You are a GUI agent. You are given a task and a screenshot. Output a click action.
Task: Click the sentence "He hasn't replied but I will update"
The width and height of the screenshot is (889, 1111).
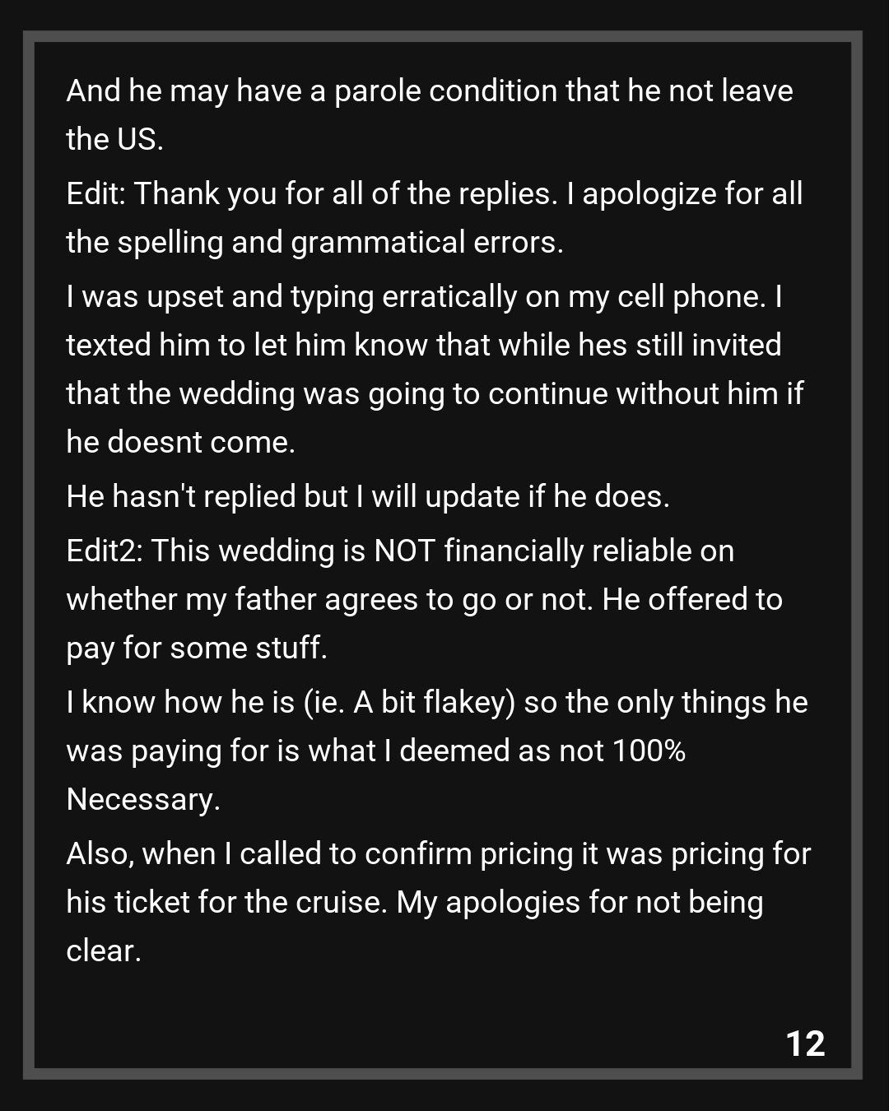point(367,496)
